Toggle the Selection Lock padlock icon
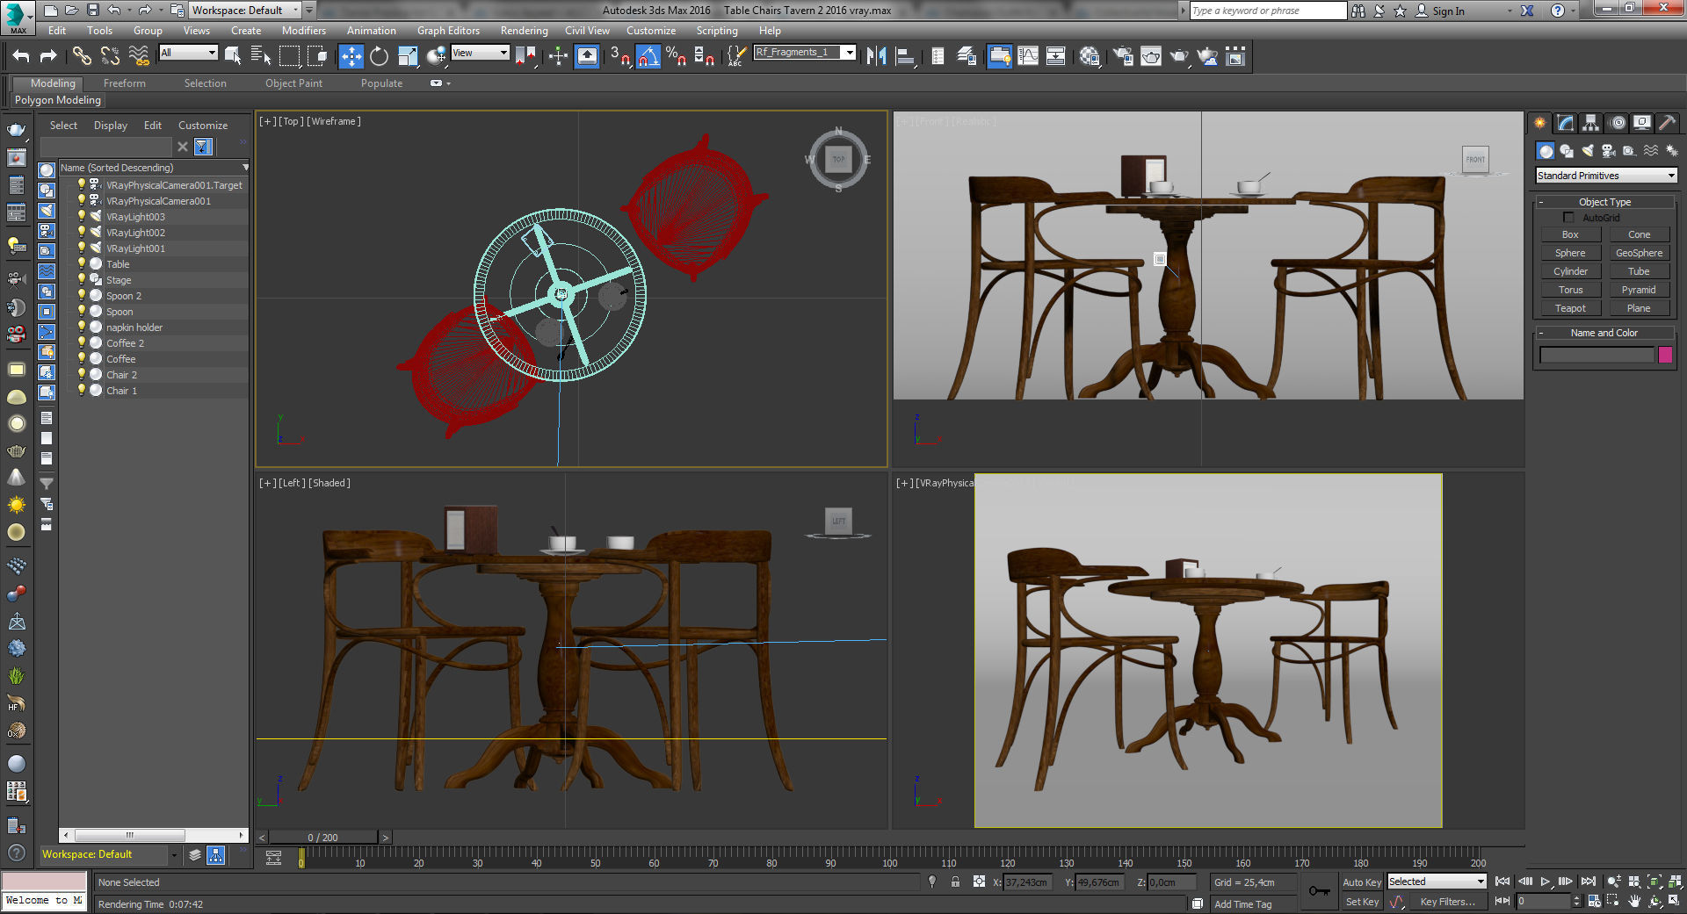Viewport: 1687px width, 914px height. click(x=955, y=882)
